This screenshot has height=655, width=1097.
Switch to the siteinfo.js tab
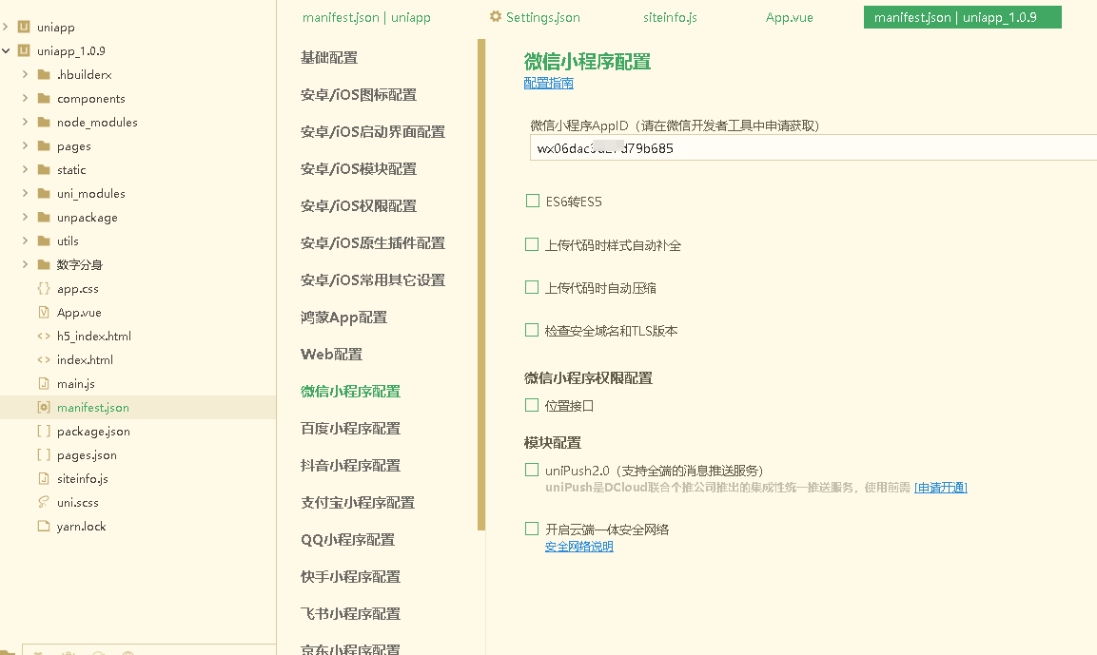click(x=669, y=17)
